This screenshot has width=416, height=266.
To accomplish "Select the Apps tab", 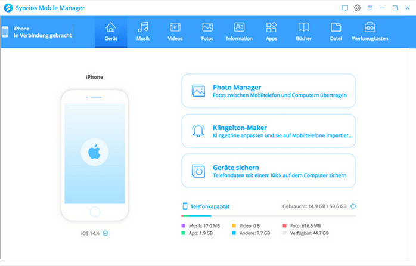I will 271,32.
